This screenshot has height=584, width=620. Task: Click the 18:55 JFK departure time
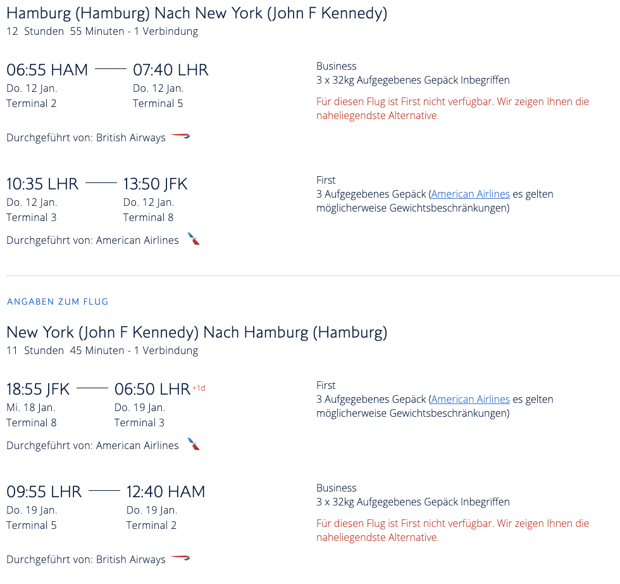[38, 389]
